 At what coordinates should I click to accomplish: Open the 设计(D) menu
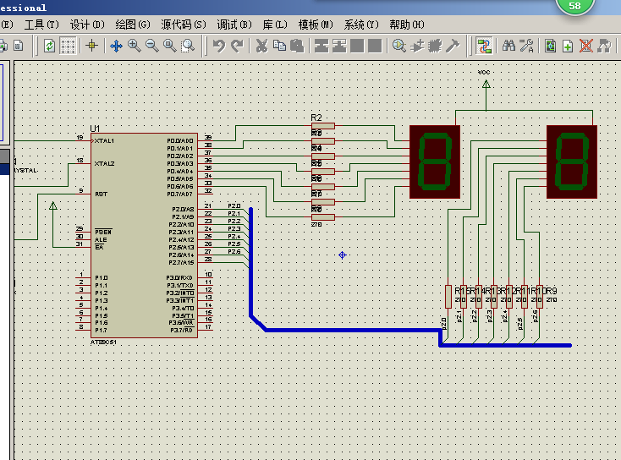pos(87,25)
